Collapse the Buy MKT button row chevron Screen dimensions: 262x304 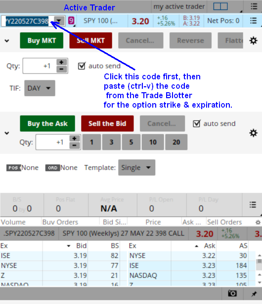pyautogui.click(x=7, y=41)
